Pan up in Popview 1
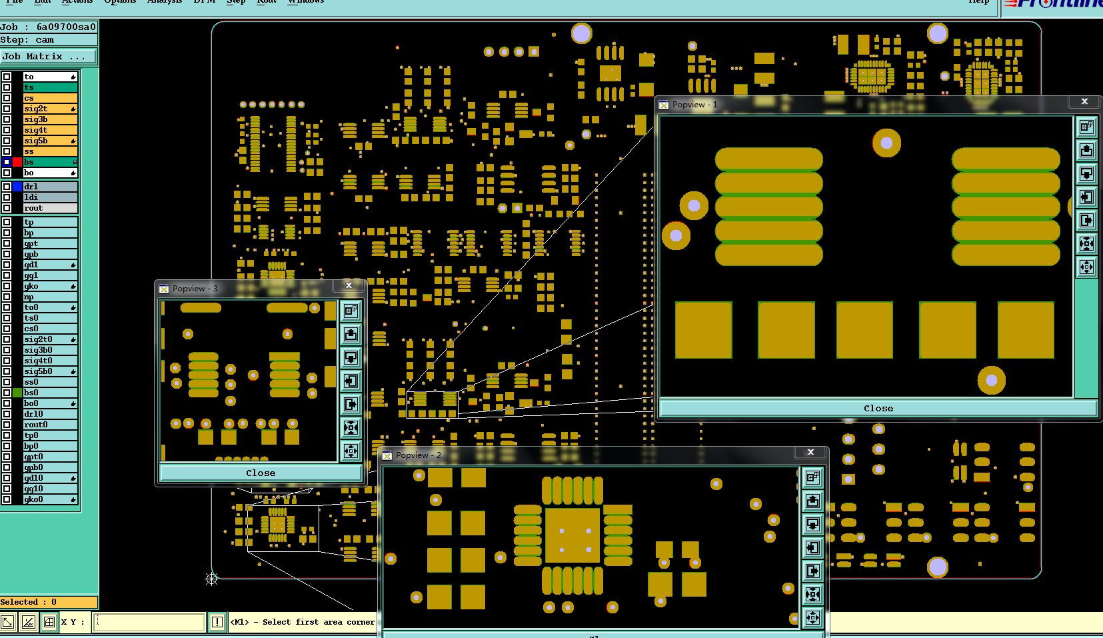 tap(1086, 150)
